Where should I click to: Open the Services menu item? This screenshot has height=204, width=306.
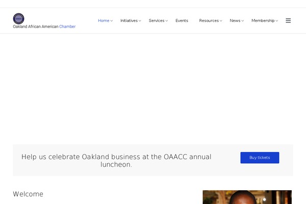pyautogui.click(x=157, y=20)
